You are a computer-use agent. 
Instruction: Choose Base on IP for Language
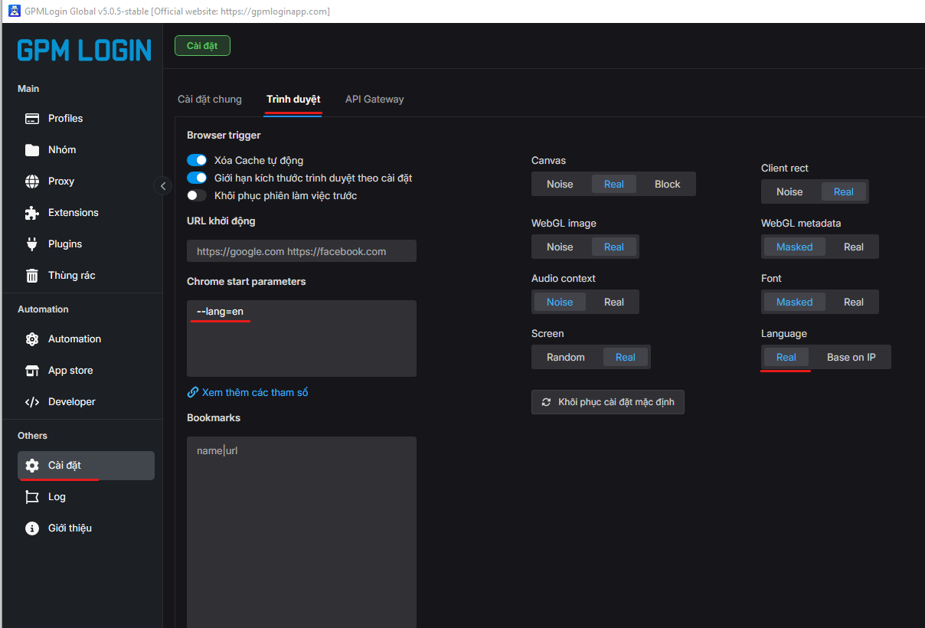851,357
